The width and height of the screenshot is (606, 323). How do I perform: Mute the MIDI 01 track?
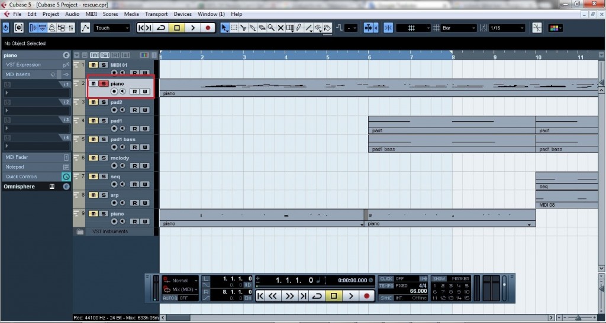coord(93,65)
